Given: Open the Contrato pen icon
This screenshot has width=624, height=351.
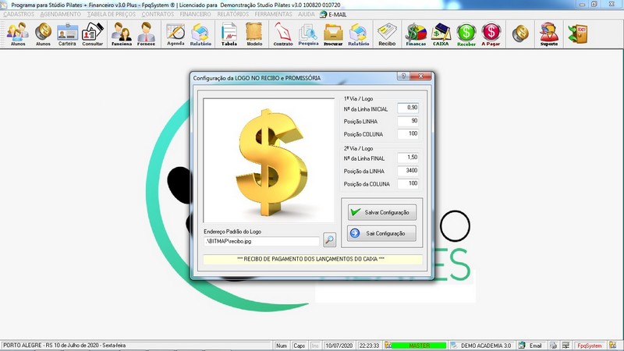Looking at the screenshot, I should tap(283, 34).
